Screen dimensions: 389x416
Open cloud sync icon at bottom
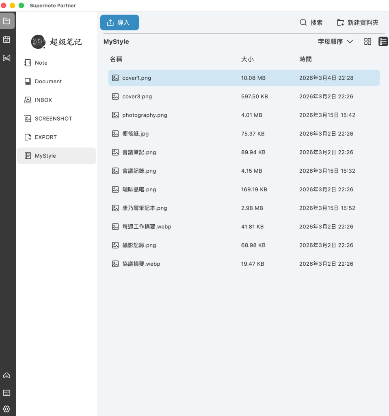coord(6,375)
